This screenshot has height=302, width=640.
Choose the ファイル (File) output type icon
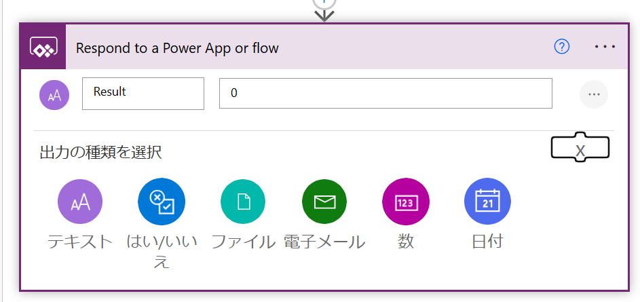pos(243,202)
